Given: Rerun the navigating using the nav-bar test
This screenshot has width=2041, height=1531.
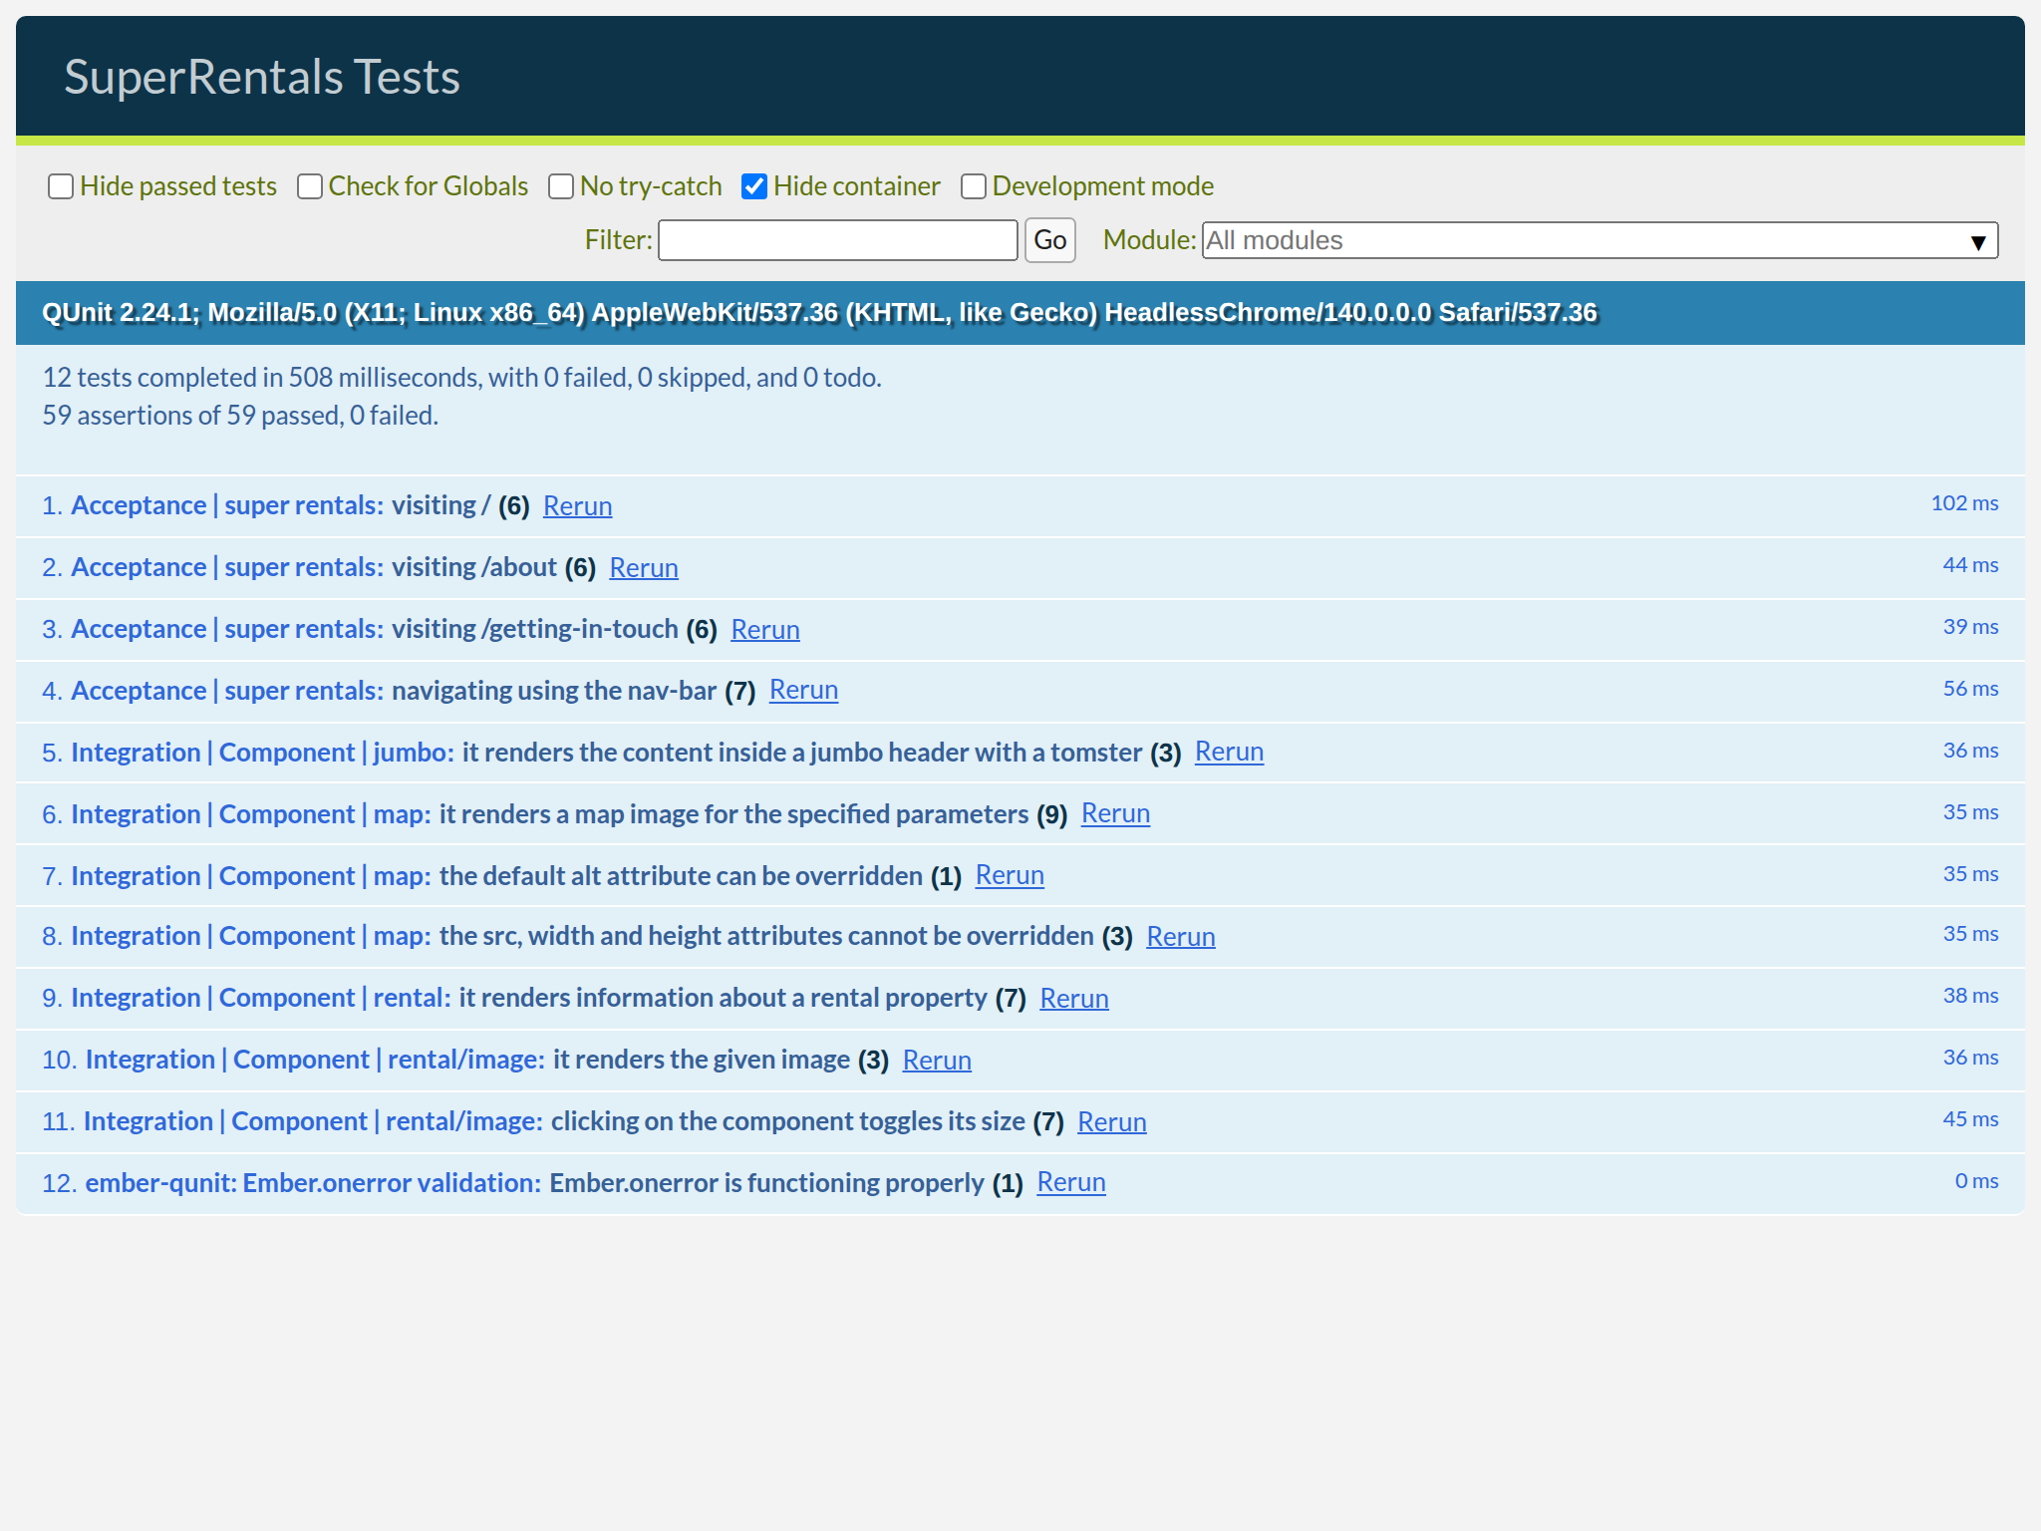Looking at the screenshot, I should [x=803, y=691].
